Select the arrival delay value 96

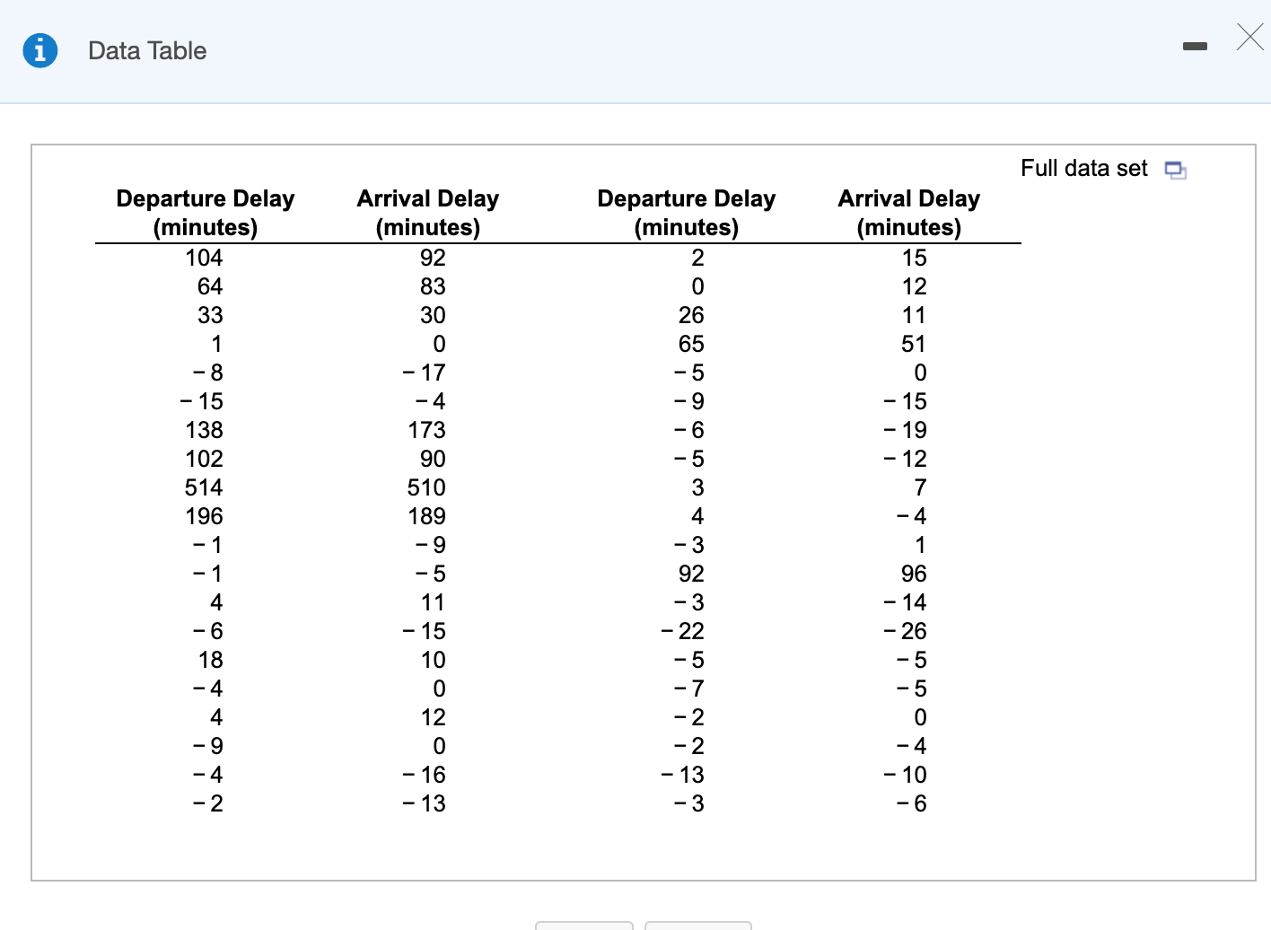pos(914,574)
